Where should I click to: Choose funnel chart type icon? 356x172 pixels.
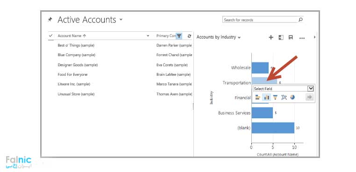pyautogui.click(x=275, y=97)
